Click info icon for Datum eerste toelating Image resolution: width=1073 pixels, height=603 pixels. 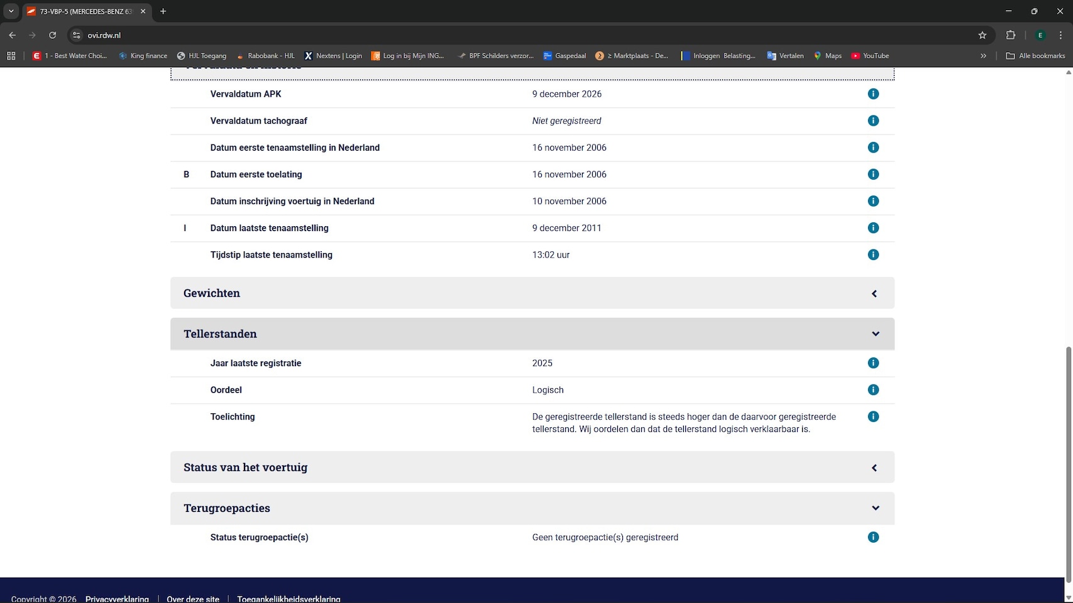[872, 175]
